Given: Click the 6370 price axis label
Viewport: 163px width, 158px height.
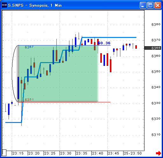Looking at the screenshot, I should [156, 40].
